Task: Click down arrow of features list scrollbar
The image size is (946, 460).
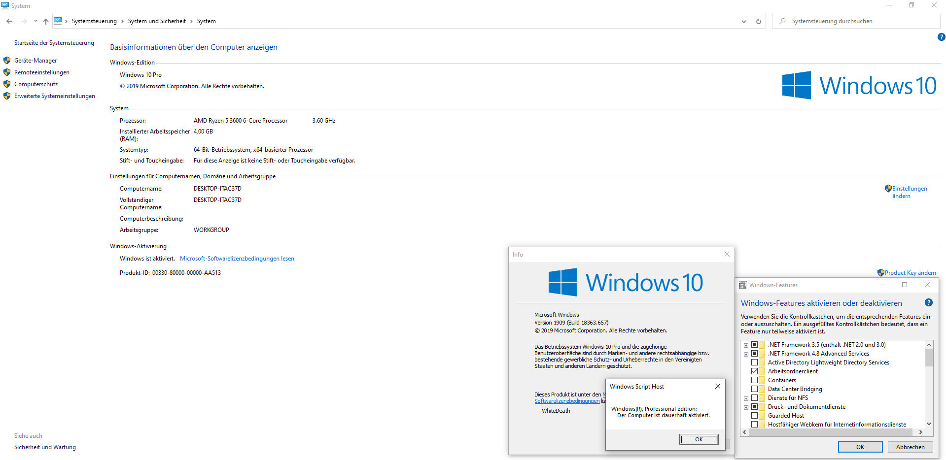Action: (929, 424)
